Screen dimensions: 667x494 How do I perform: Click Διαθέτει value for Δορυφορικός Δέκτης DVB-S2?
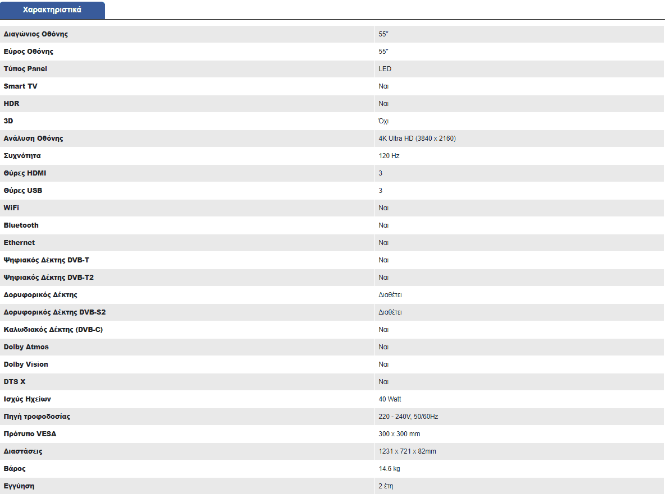point(390,312)
